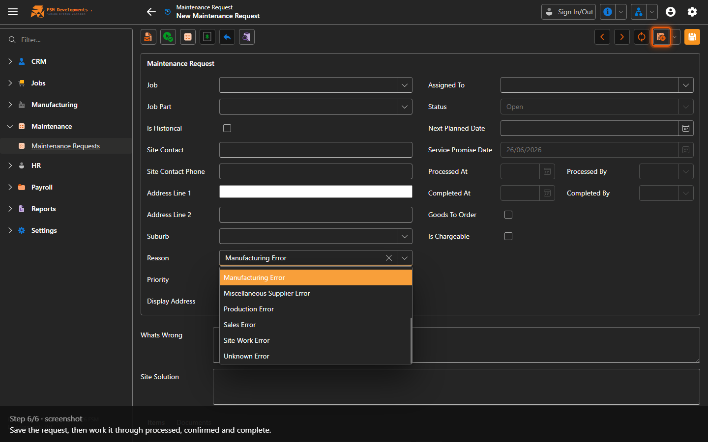Select Production Error option
Screen dimensions: 708x442
tap(316, 309)
